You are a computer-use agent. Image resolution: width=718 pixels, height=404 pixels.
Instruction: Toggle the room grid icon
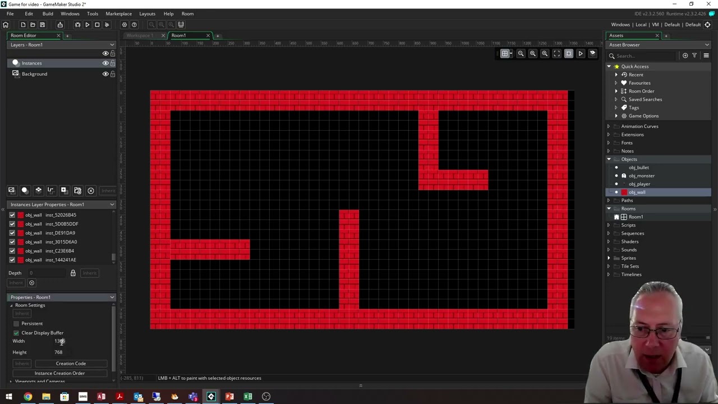[x=504, y=54]
